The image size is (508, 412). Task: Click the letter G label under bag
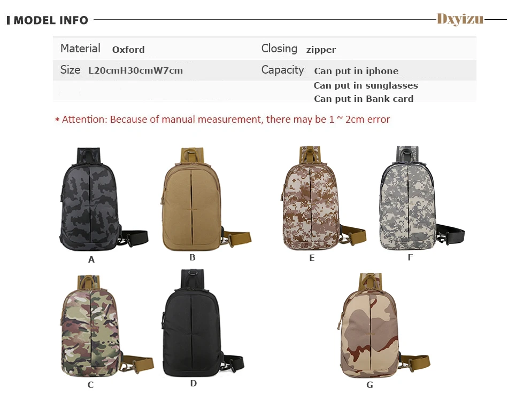(x=370, y=385)
